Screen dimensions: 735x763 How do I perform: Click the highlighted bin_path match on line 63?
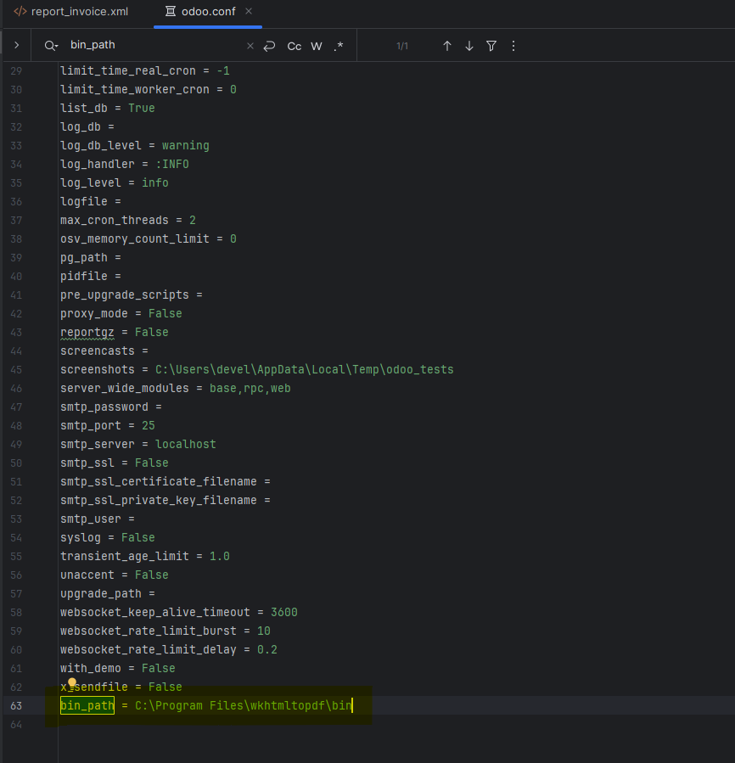point(87,705)
